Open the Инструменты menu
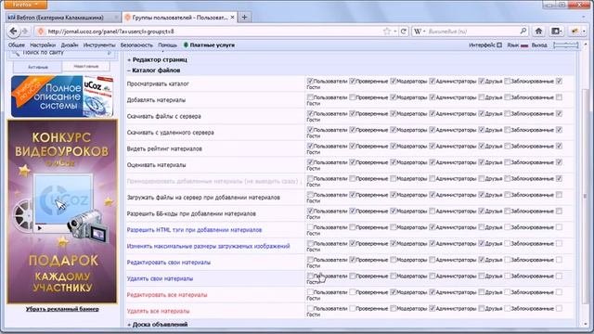Viewport: 594px width, 334px height. [99, 45]
